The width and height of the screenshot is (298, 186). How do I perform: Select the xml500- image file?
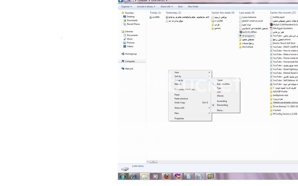point(155,17)
